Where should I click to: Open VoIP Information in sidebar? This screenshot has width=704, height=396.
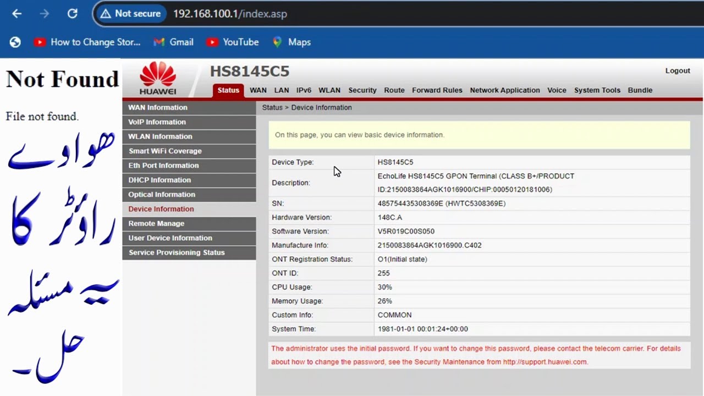click(189, 122)
